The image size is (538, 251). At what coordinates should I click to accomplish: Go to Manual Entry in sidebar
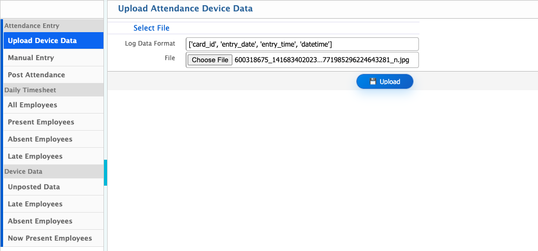tap(31, 58)
